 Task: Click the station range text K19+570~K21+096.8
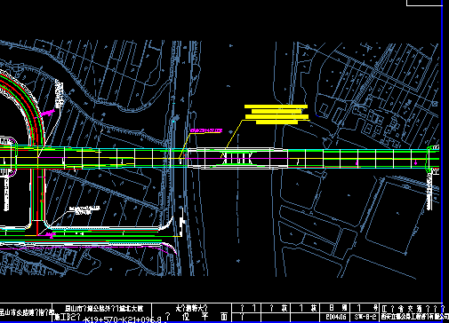pos(123,319)
